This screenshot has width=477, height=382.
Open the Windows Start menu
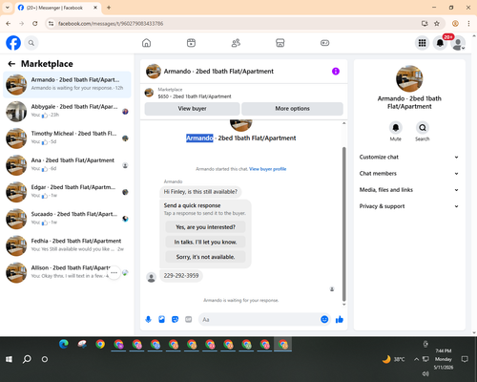[9, 359]
